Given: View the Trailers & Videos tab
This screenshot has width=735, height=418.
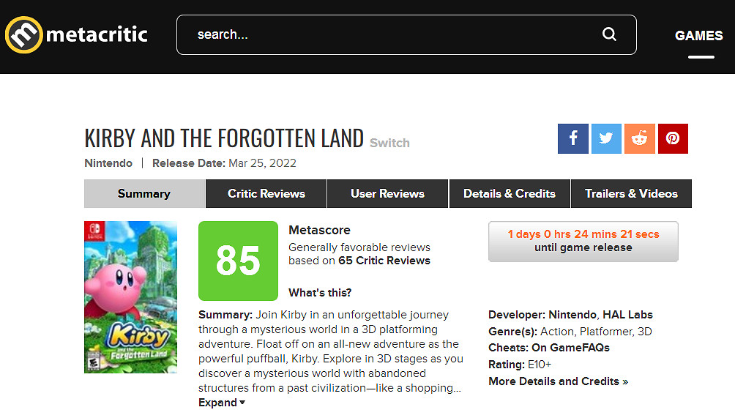Looking at the screenshot, I should click(631, 194).
